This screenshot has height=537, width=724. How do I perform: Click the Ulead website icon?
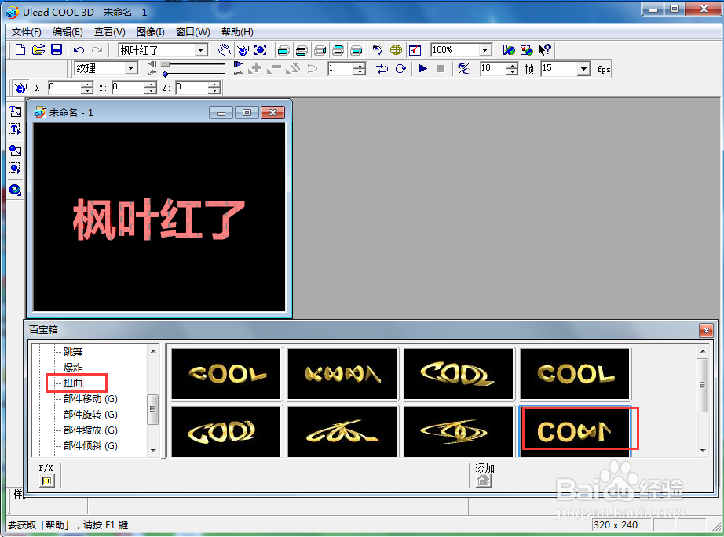[x=508, y=50]
